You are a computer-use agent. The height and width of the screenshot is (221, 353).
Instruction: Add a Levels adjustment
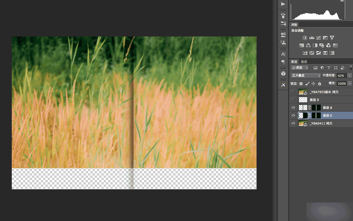[x=312, y=38]
